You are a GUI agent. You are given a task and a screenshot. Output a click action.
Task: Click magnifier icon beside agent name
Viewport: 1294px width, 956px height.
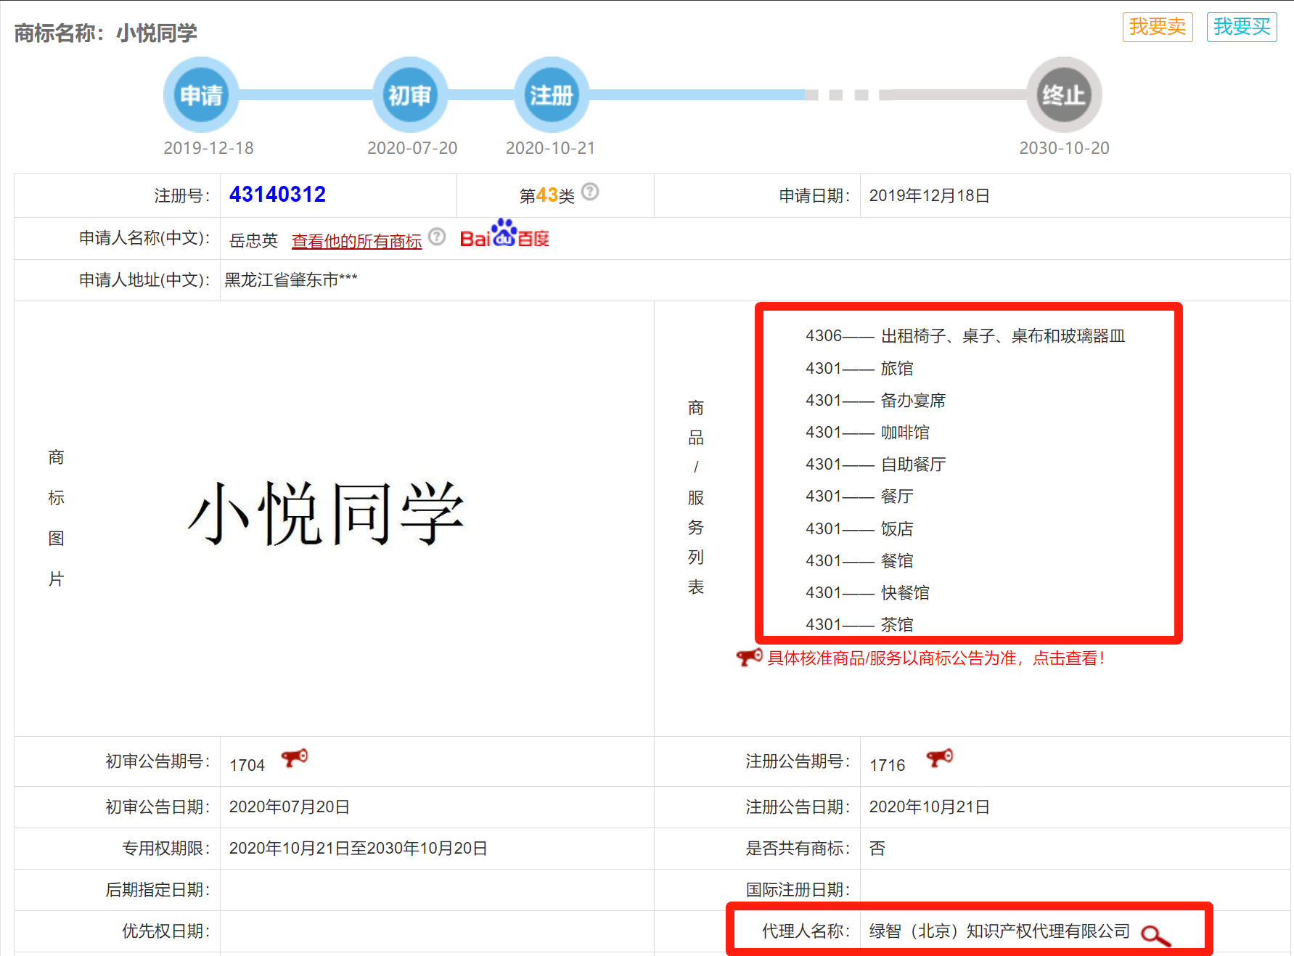click(x=1155, y=935)
